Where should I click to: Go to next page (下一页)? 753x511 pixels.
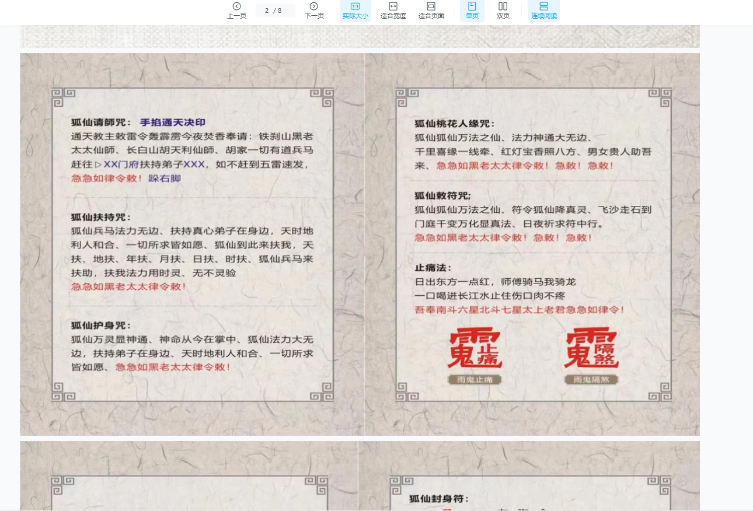pos(314,10)
